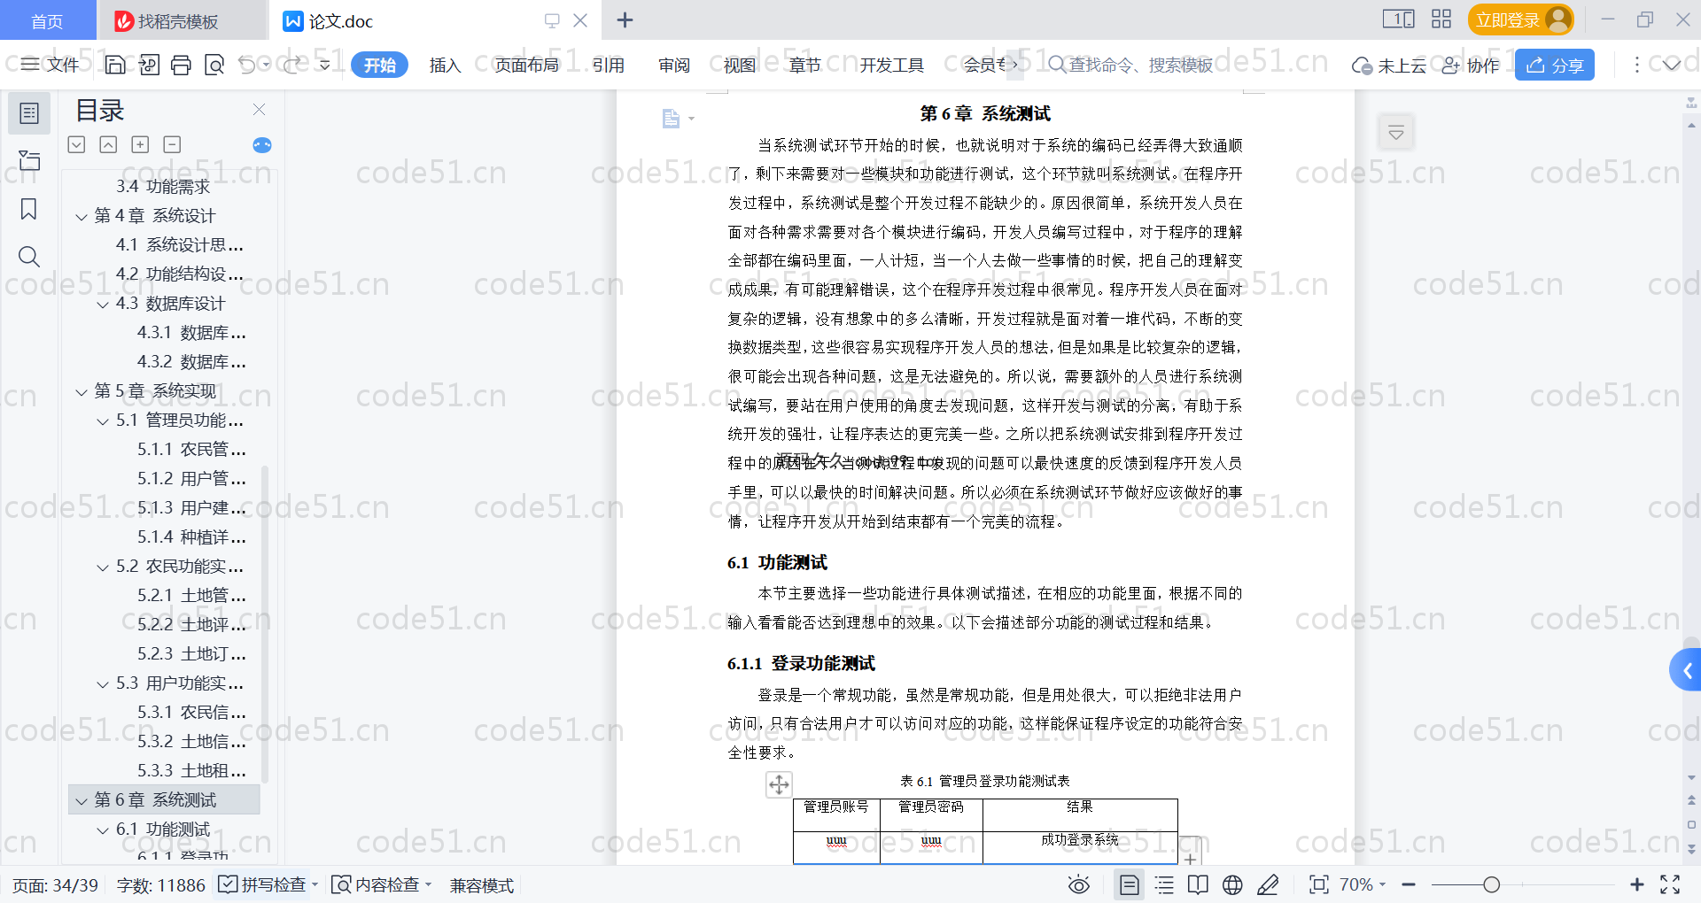1701x903 pixels.
Task: Switch to outline view icon in status bar
Action: pos(1164,884)
